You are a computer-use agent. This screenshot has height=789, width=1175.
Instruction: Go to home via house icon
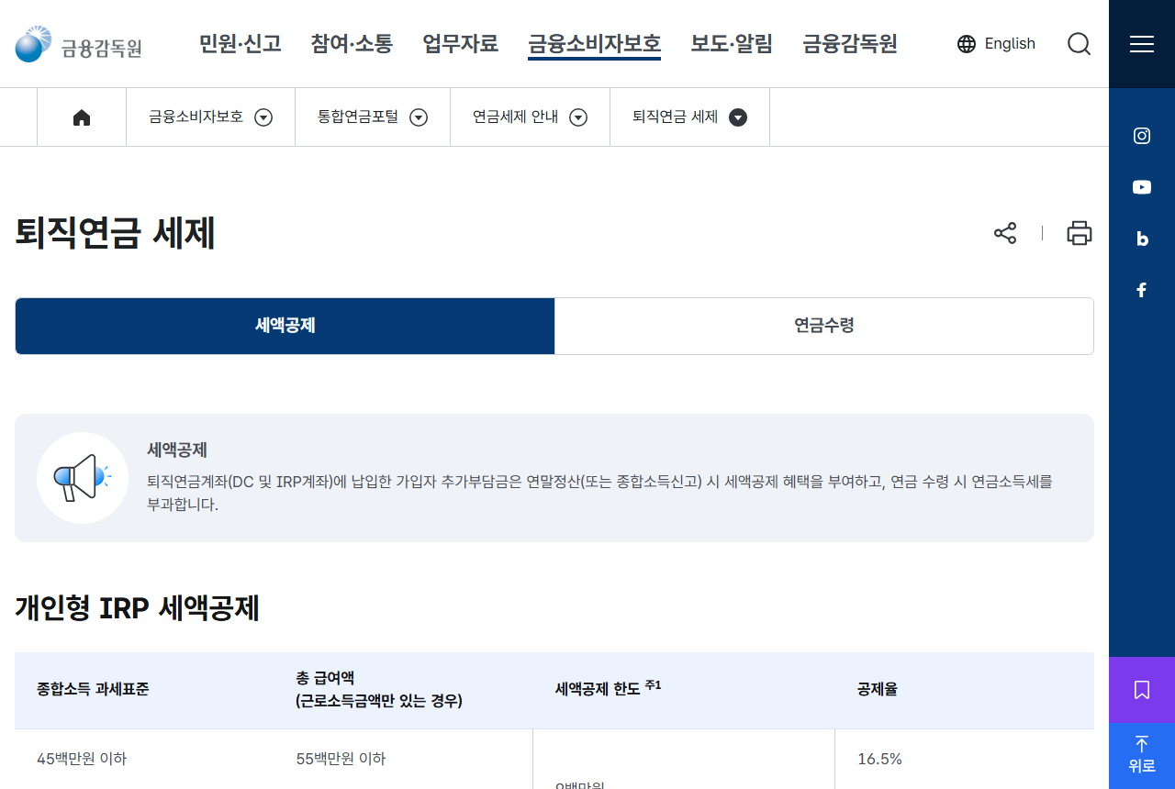(82, 117)
